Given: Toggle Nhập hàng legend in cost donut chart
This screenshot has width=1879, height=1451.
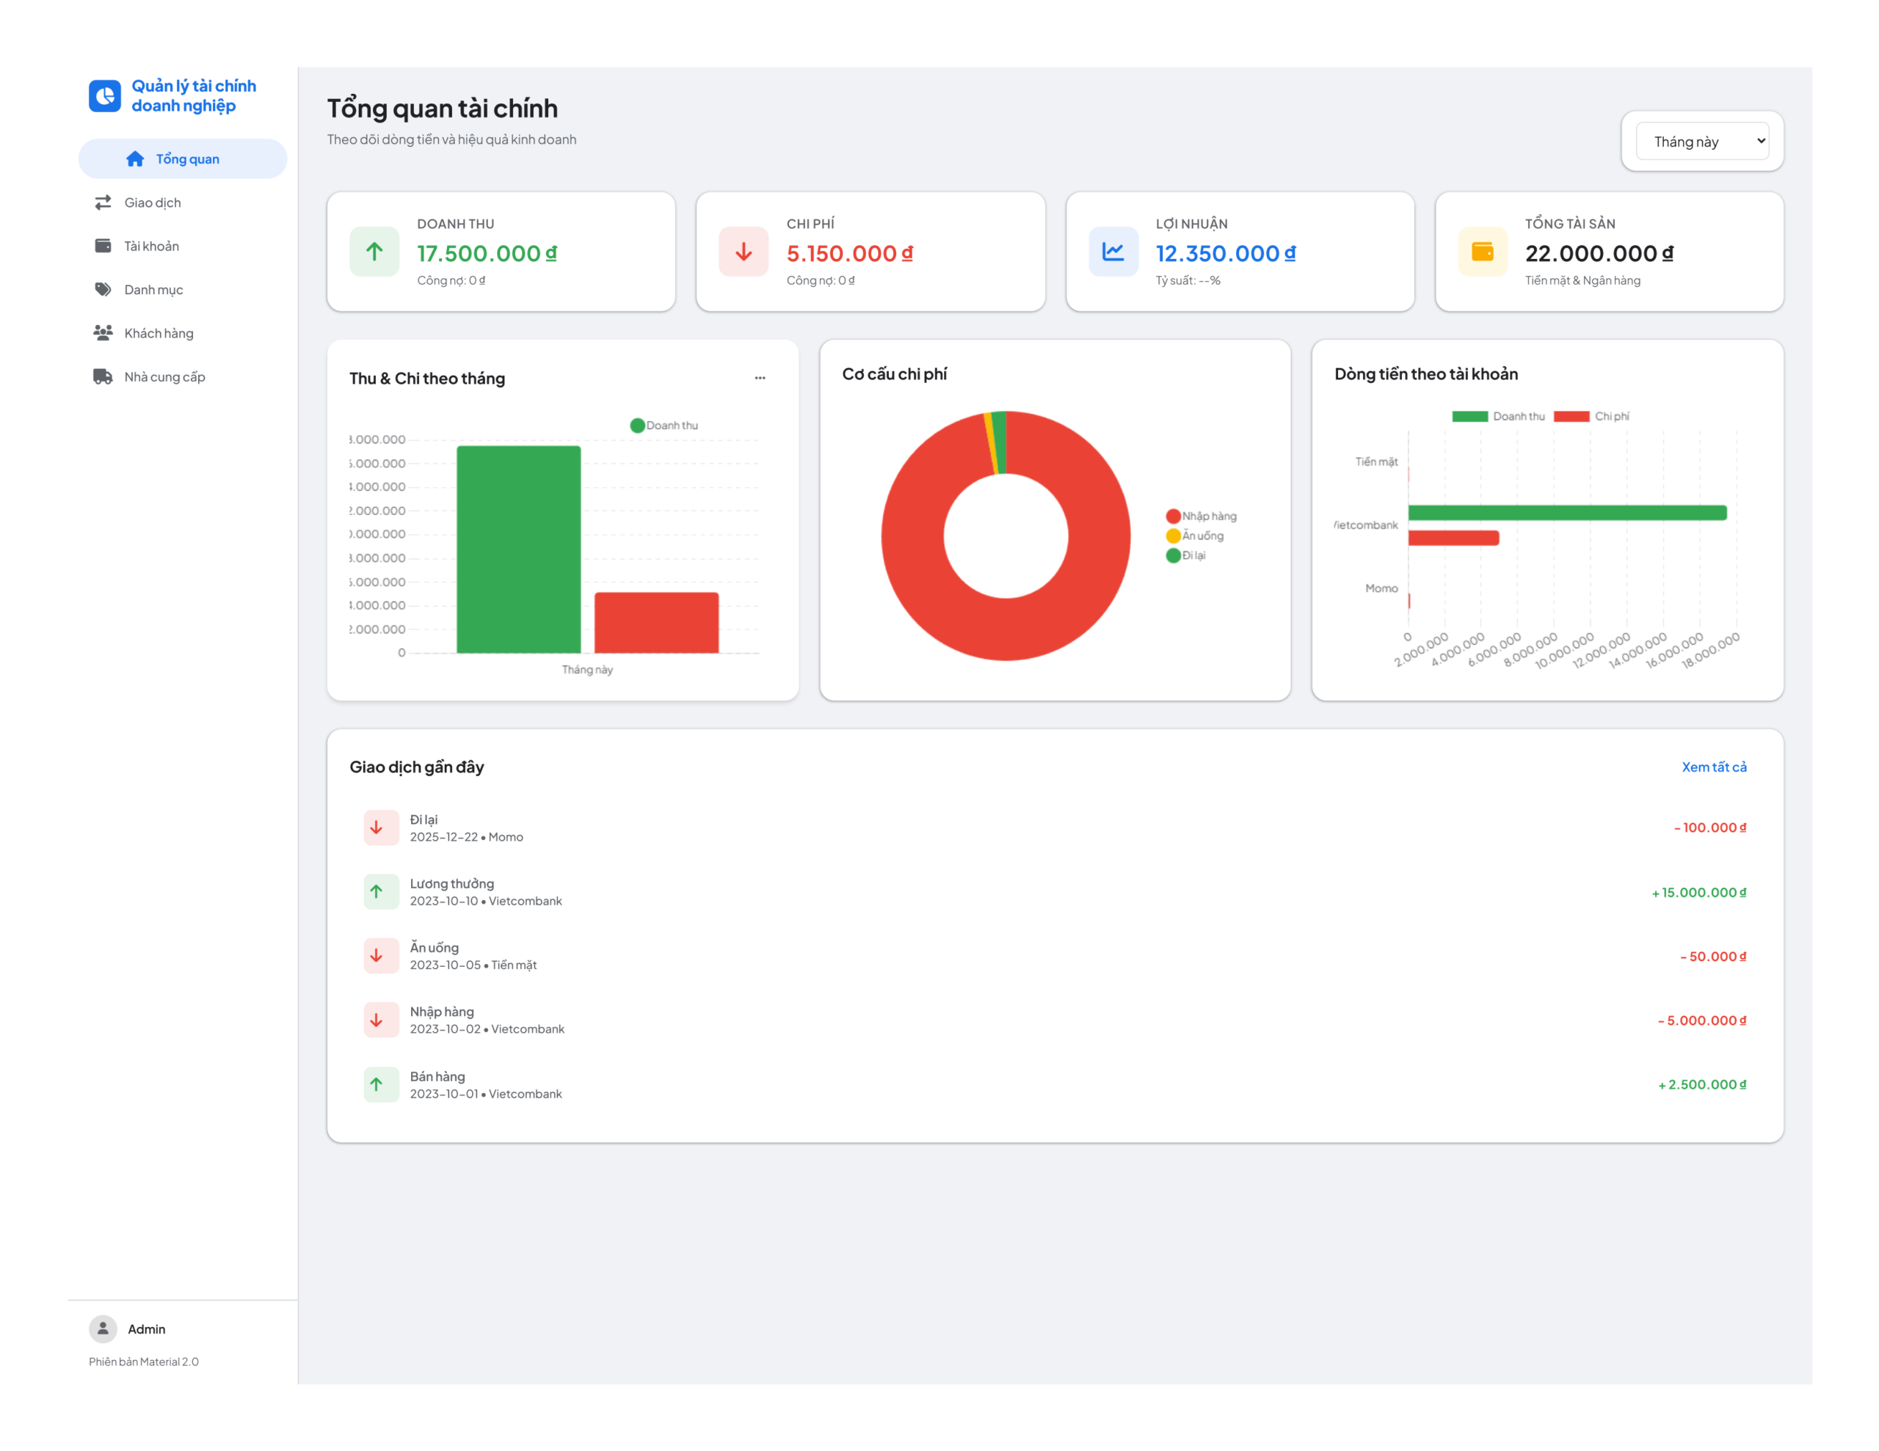Looking at the screenshot, I should 1201,516.
